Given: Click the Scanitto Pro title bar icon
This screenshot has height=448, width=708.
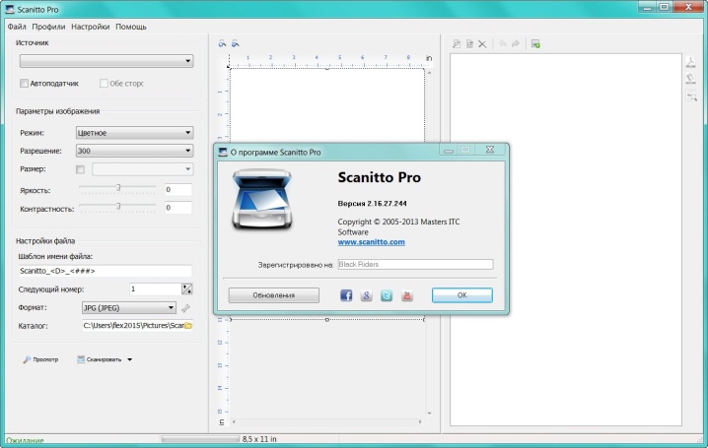Looking at the screenshot, I should (x=10, y=9).
